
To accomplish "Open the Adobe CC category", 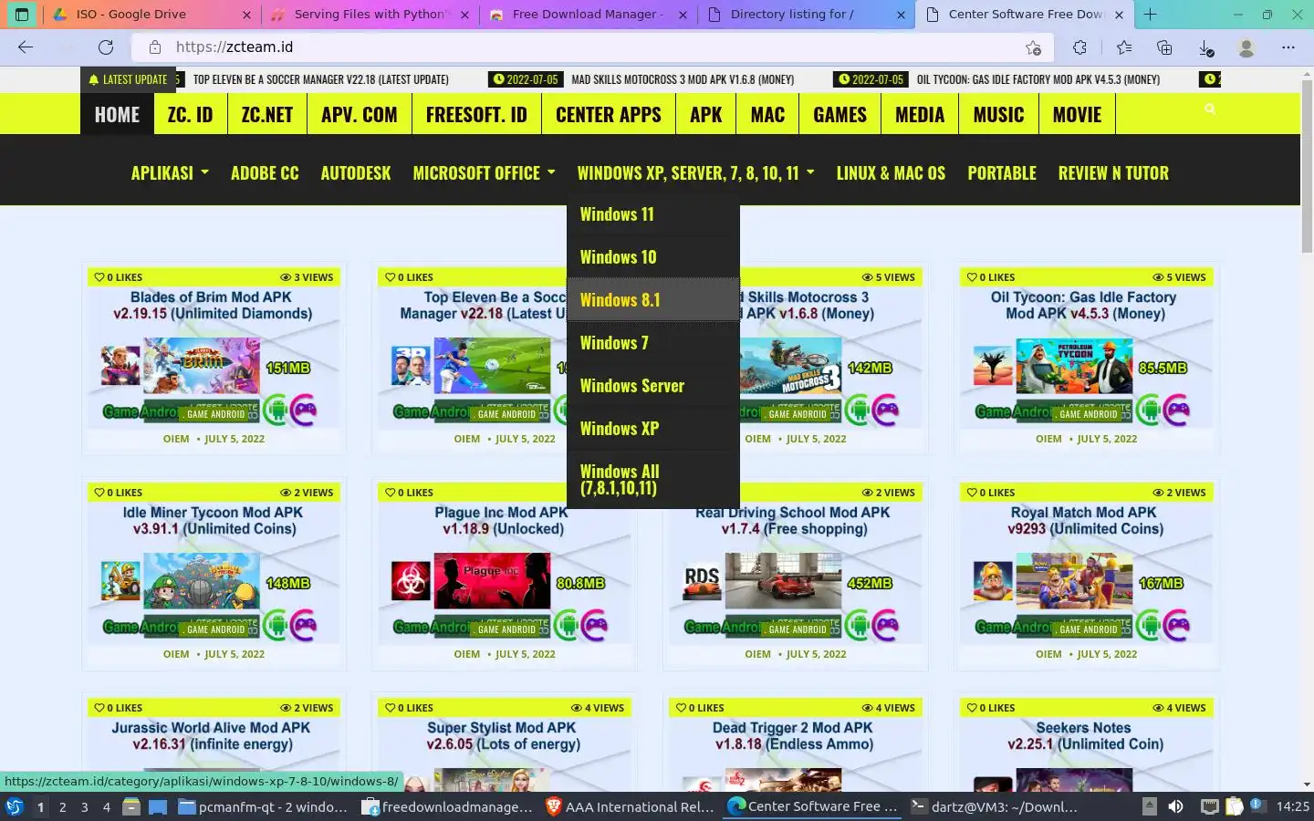I will click(x=265, y=172).
